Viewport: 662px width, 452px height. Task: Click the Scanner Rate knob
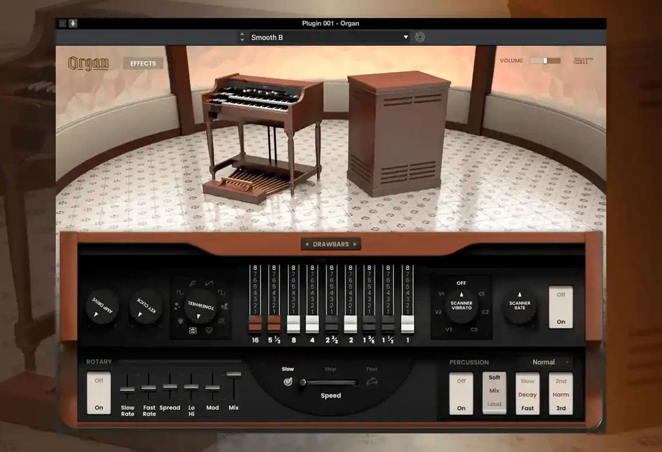pyautogui.click(x=519, y=306)
